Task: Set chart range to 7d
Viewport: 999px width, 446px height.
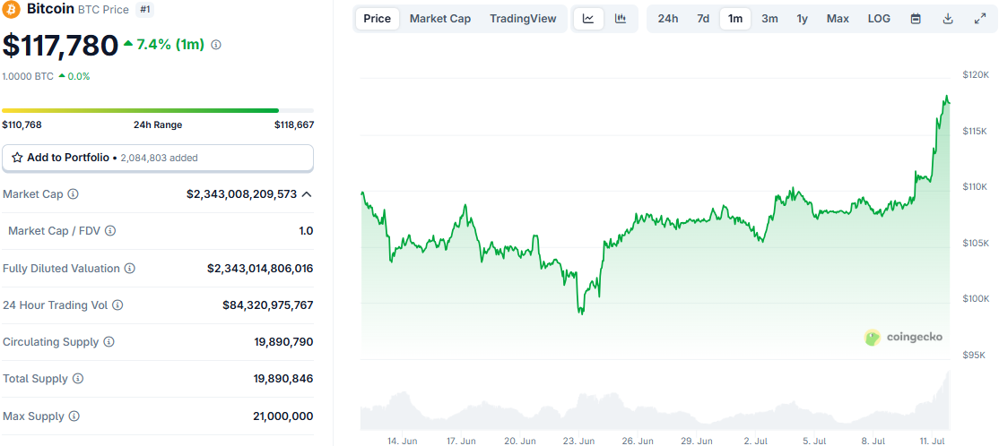Action: (703, 19)
